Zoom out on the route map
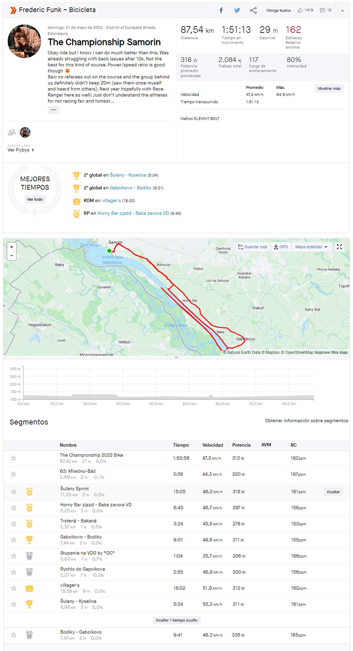 pyautogui.click(x=12, y=255)
